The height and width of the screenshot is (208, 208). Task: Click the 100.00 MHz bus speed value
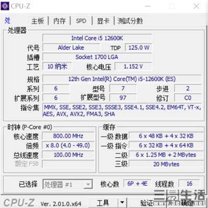[x=68, y=155]
